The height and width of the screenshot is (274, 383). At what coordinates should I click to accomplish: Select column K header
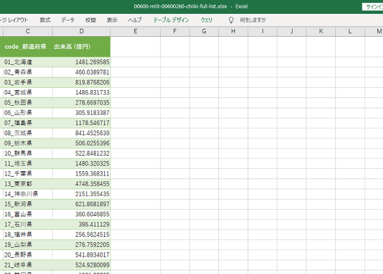[321, 31]
